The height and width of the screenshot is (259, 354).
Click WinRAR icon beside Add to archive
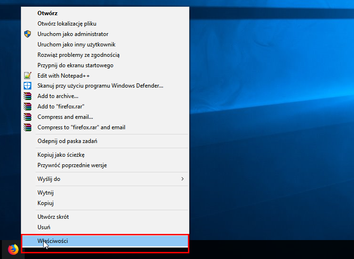coord(28,96)
